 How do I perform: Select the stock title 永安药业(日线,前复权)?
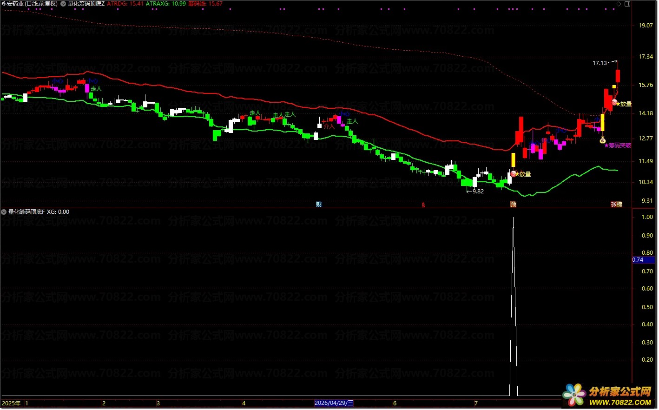coord(30,4)
